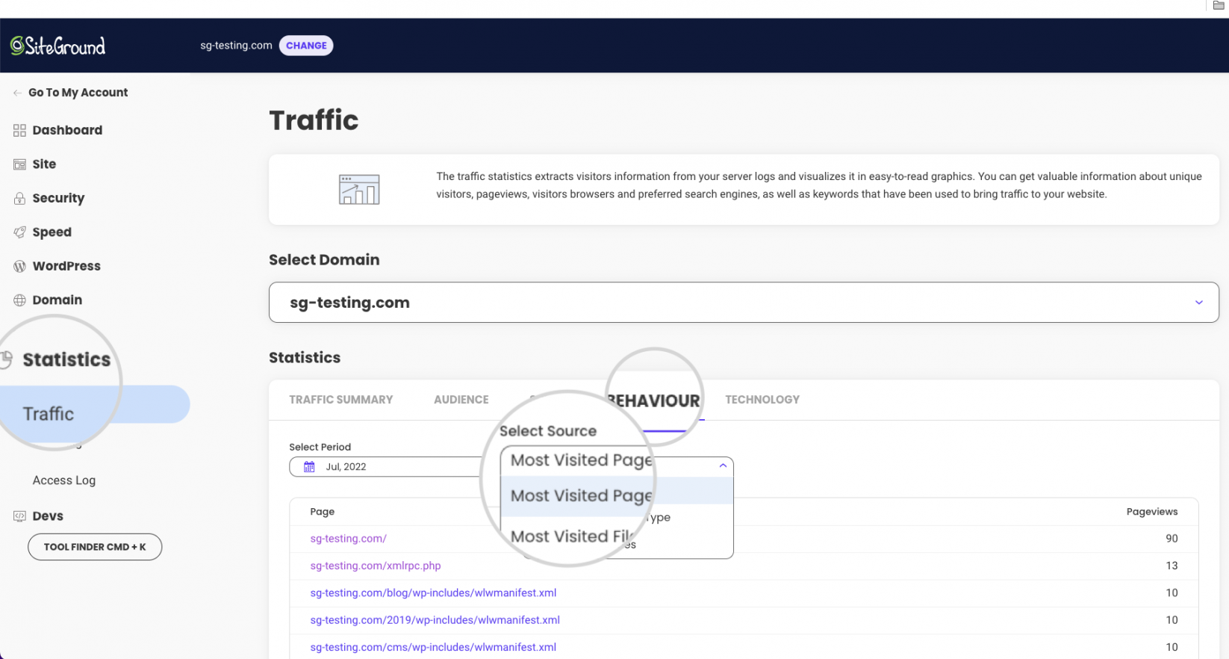Open Dashboard menu item
1229x659 pixels.
(67, 130)
